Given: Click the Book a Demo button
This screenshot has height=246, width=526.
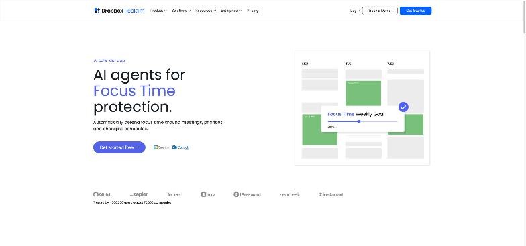Looking at the screenshot, I should pyautogui.click(x=380, y=11).
